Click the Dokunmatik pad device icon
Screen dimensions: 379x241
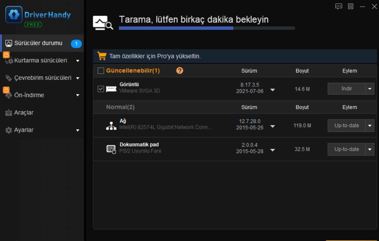(x=111, y=149)
